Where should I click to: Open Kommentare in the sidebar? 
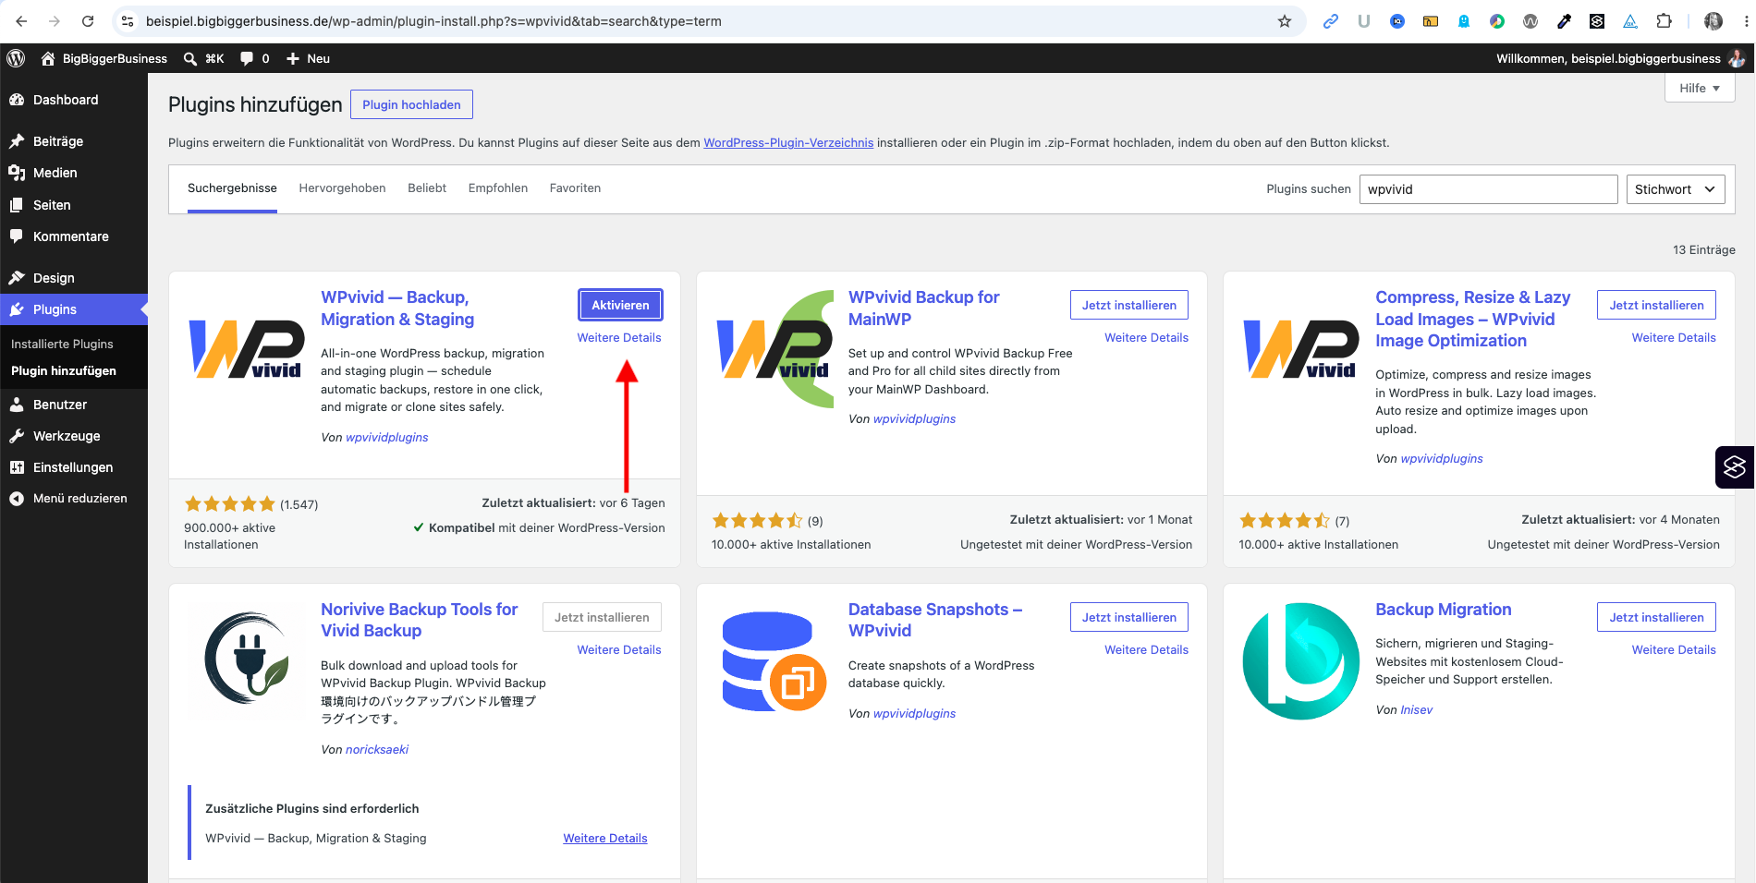pyautogui.click(x=74, y=236)
